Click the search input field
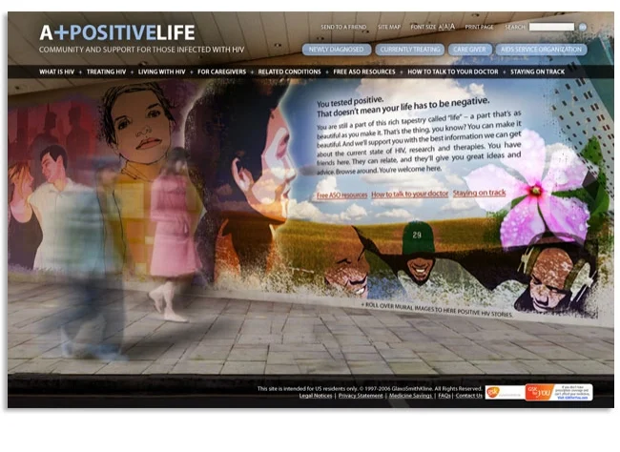 pyautogui.click(x=551, y=27)
